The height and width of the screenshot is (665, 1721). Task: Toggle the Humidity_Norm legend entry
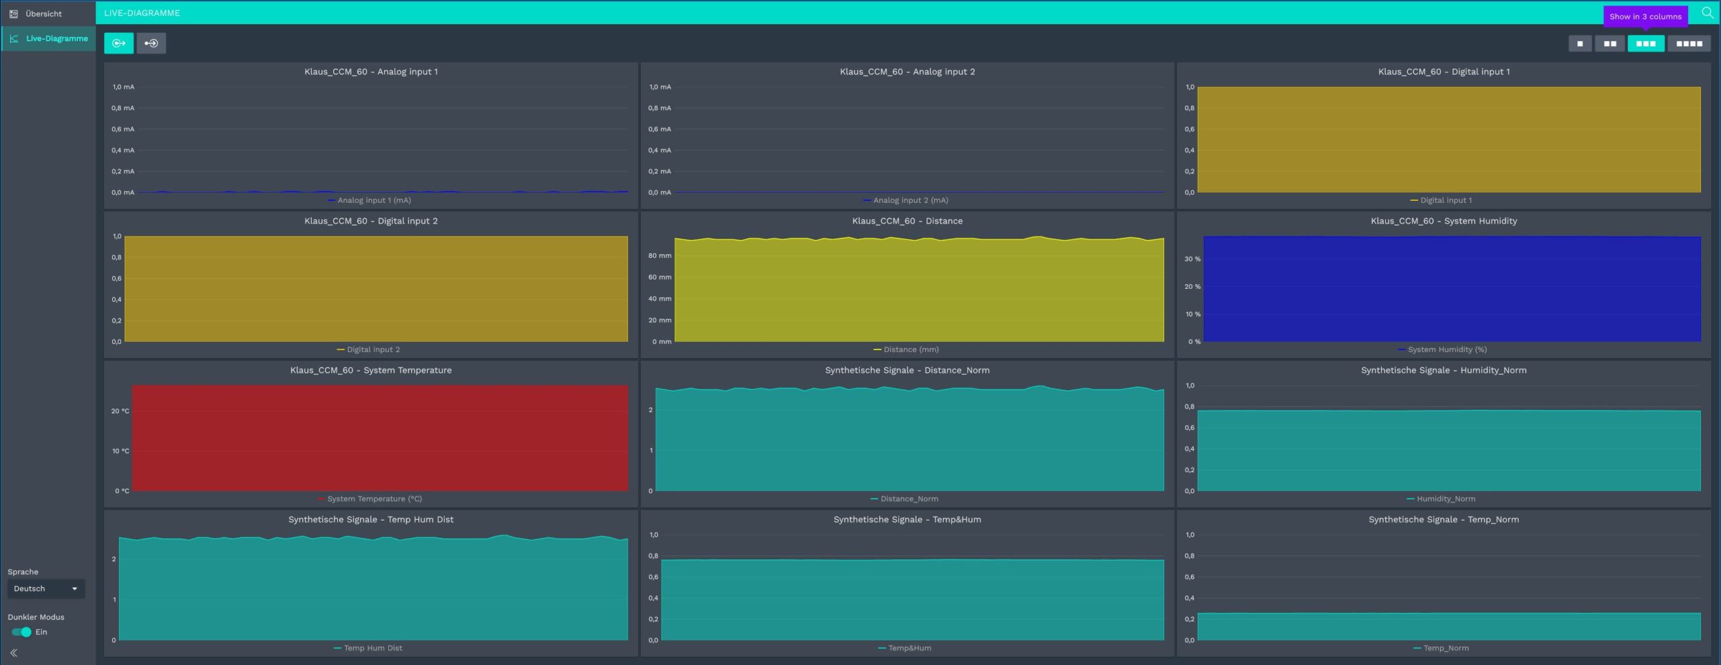(1441, 499)
